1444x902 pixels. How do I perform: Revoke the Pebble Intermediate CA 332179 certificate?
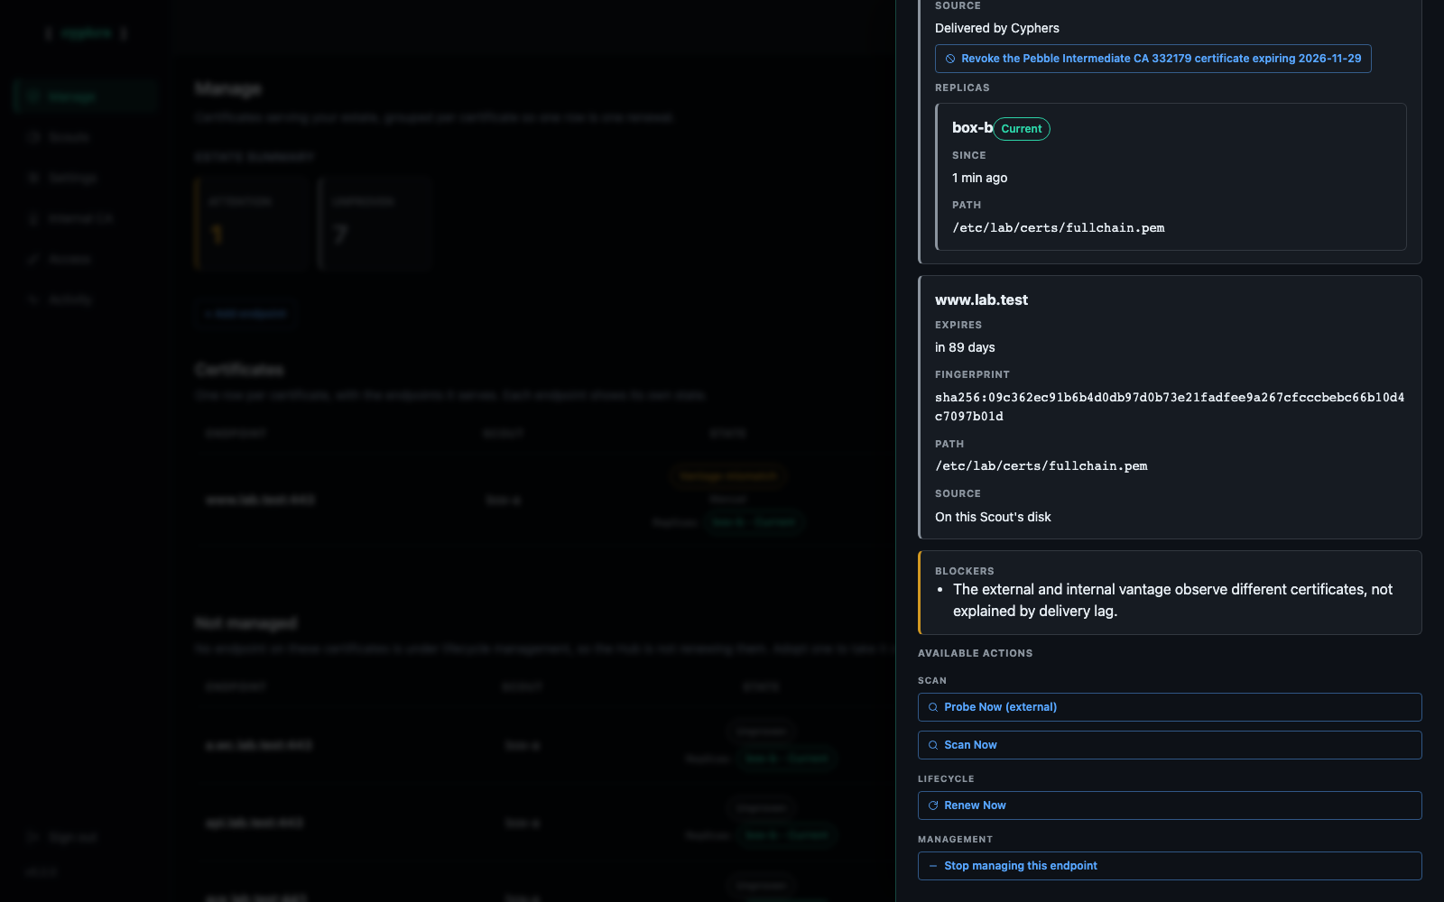click(1152, 59)
